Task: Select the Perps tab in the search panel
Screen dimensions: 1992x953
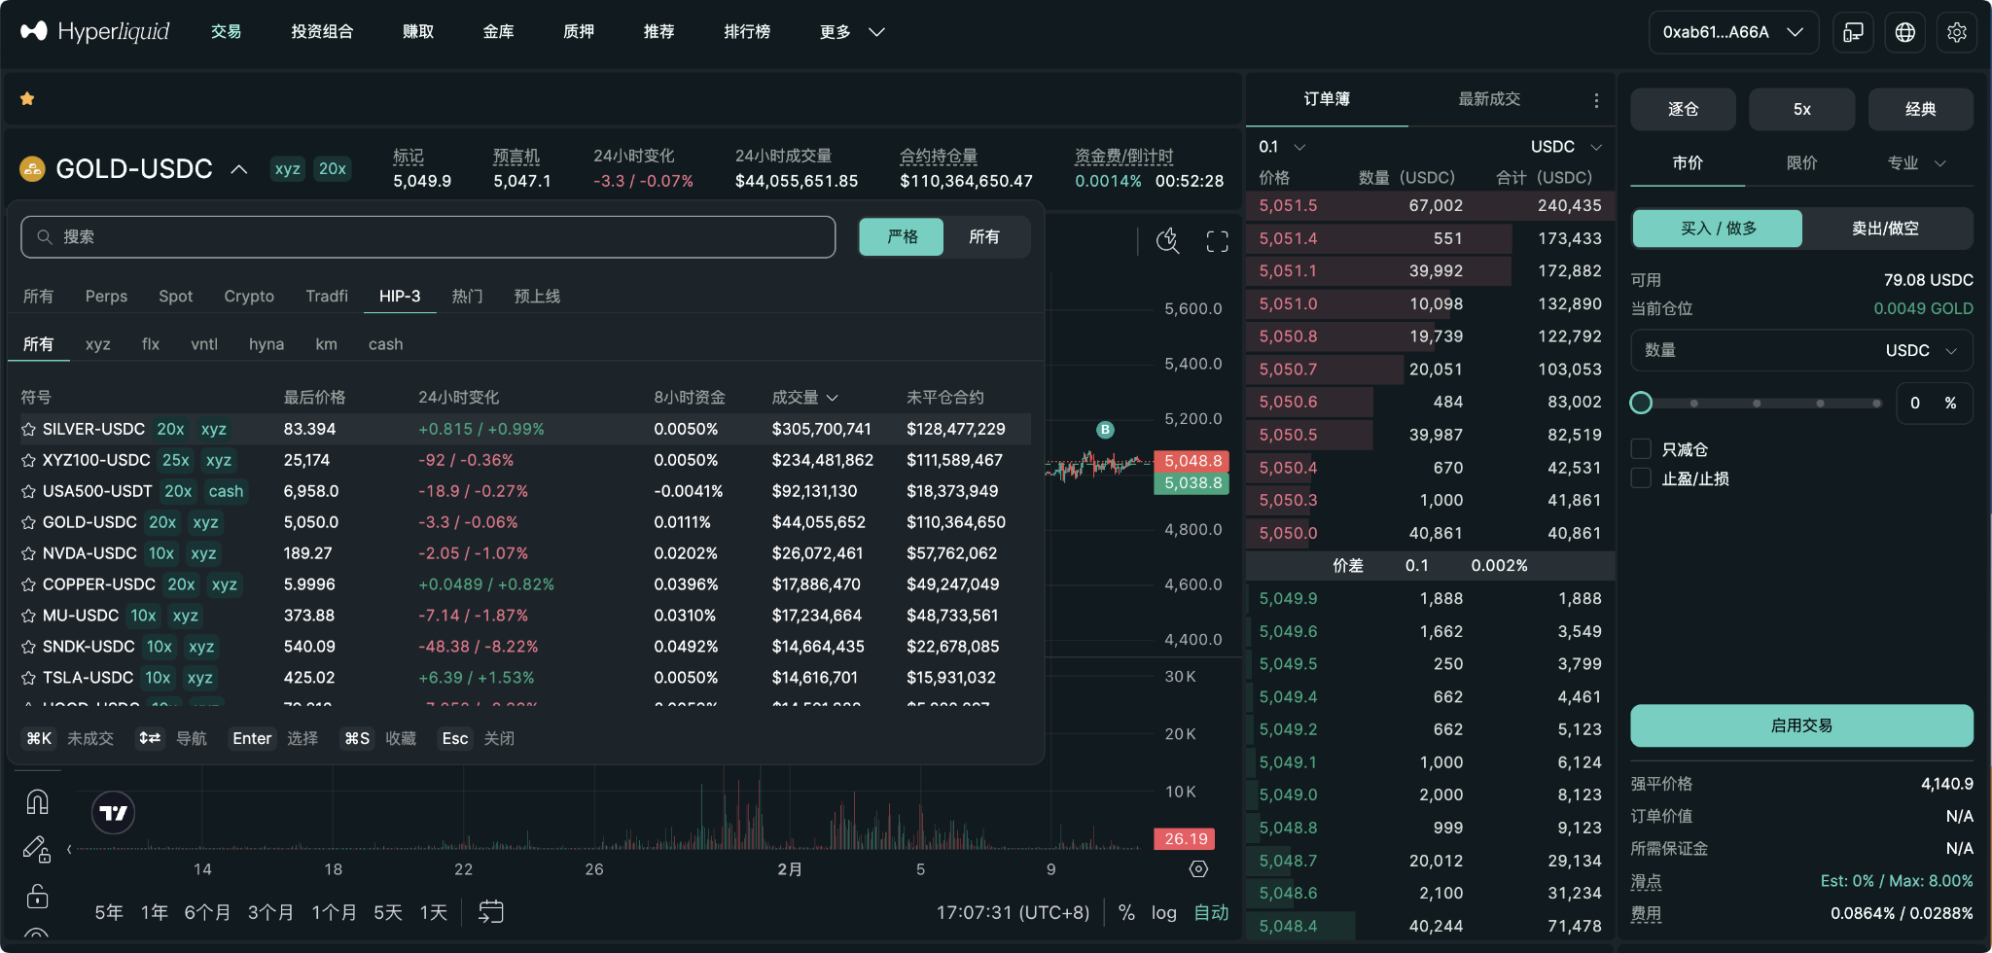Action: click(106, 296)
